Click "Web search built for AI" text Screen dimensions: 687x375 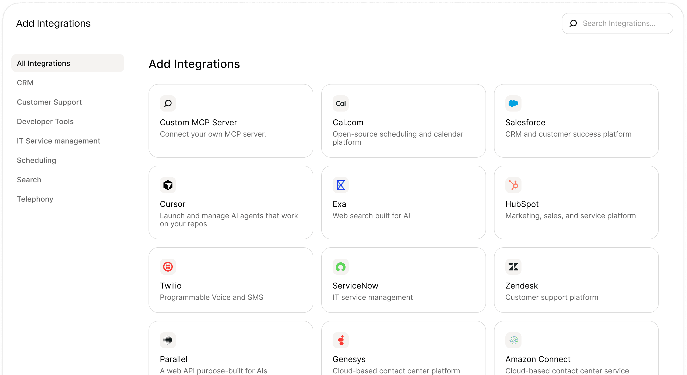[x=371, y=216]
